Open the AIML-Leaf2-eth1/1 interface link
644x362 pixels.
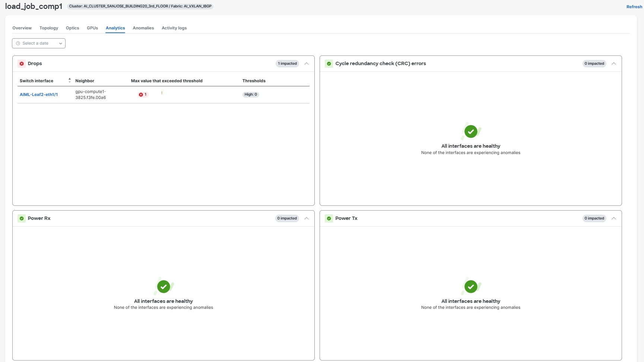(39, 94)
